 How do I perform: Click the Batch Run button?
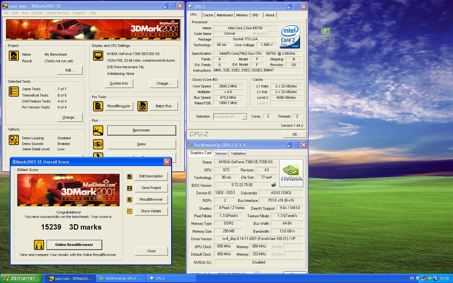(164, 106)
